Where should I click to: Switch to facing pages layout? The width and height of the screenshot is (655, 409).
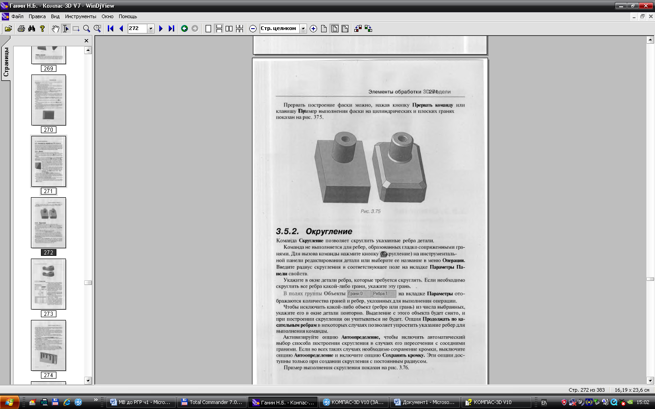[x=229, y=29]
